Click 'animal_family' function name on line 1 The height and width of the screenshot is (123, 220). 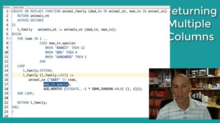pos(74,11)
